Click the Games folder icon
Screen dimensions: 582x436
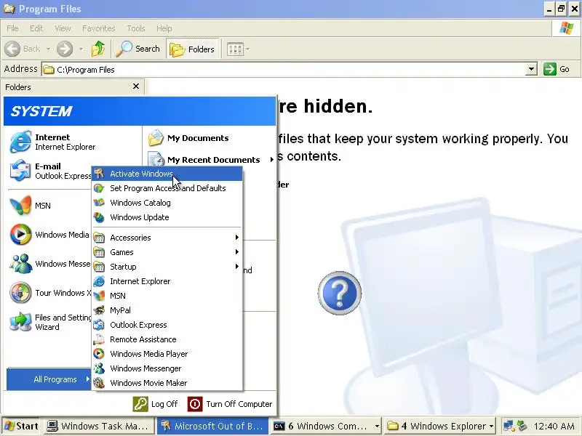click(99, 252)
